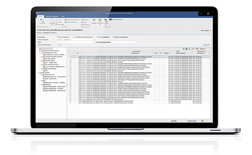Image resolution: width=252 pixels, height=155 pixels.
Task: Select Ditta Fiori e Piante - Cedolini view
Action: click(x=55, y=83)
